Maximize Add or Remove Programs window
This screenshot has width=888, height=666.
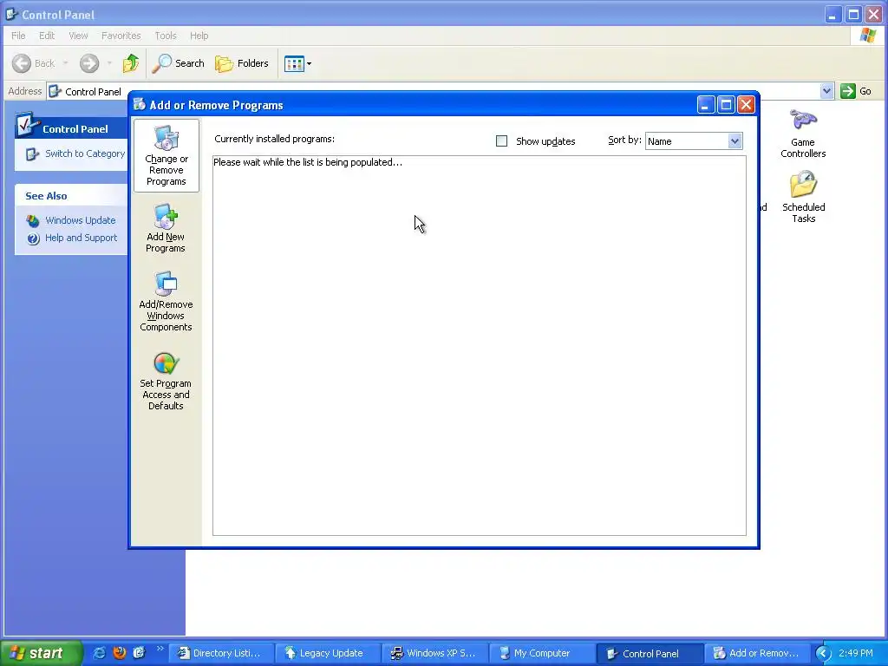click(x=726, y=105)
